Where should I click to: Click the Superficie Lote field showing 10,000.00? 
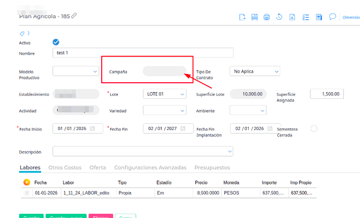pyautogui.click(x=248, y=94)
